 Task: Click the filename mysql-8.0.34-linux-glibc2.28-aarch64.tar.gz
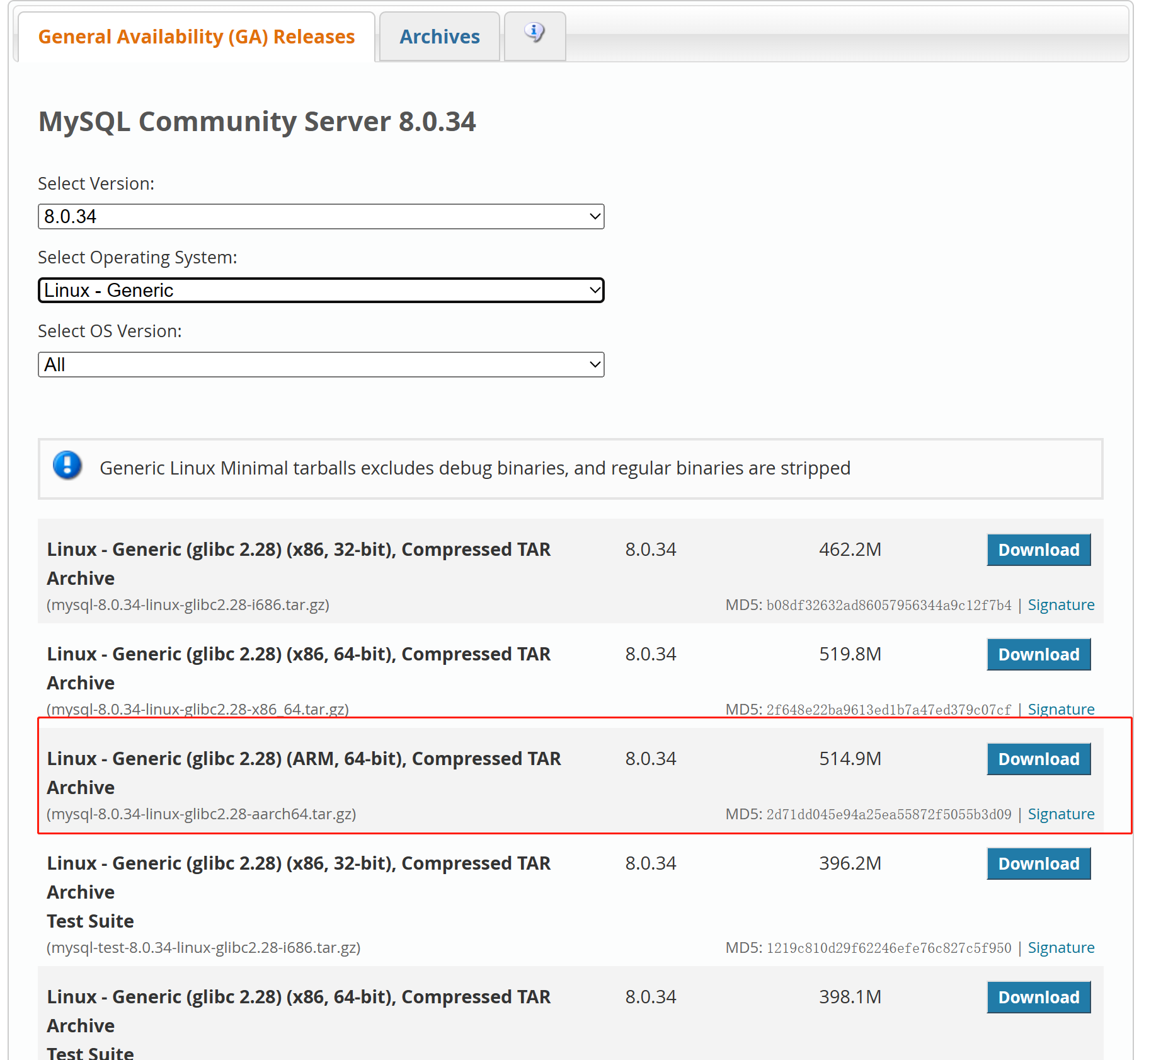click(202, 814)
